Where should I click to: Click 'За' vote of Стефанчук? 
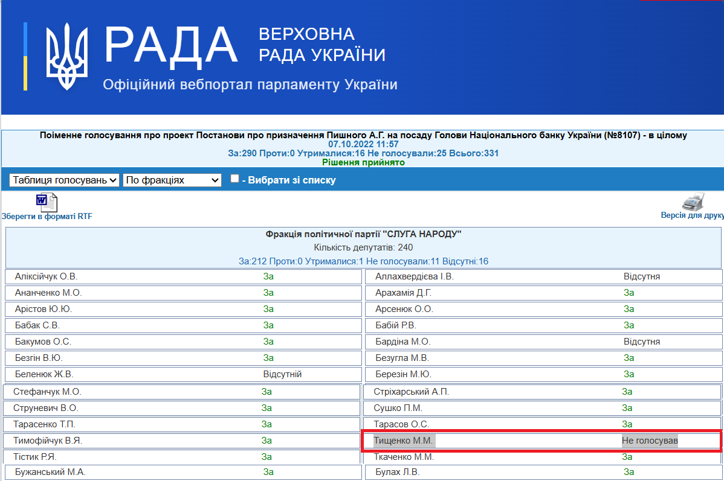click(267, 392)
